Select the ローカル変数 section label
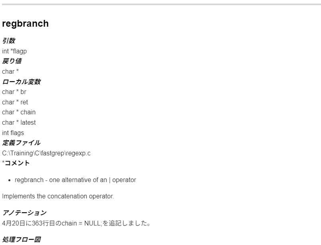The width and height of the screenshot is (321, 245). 21,82
